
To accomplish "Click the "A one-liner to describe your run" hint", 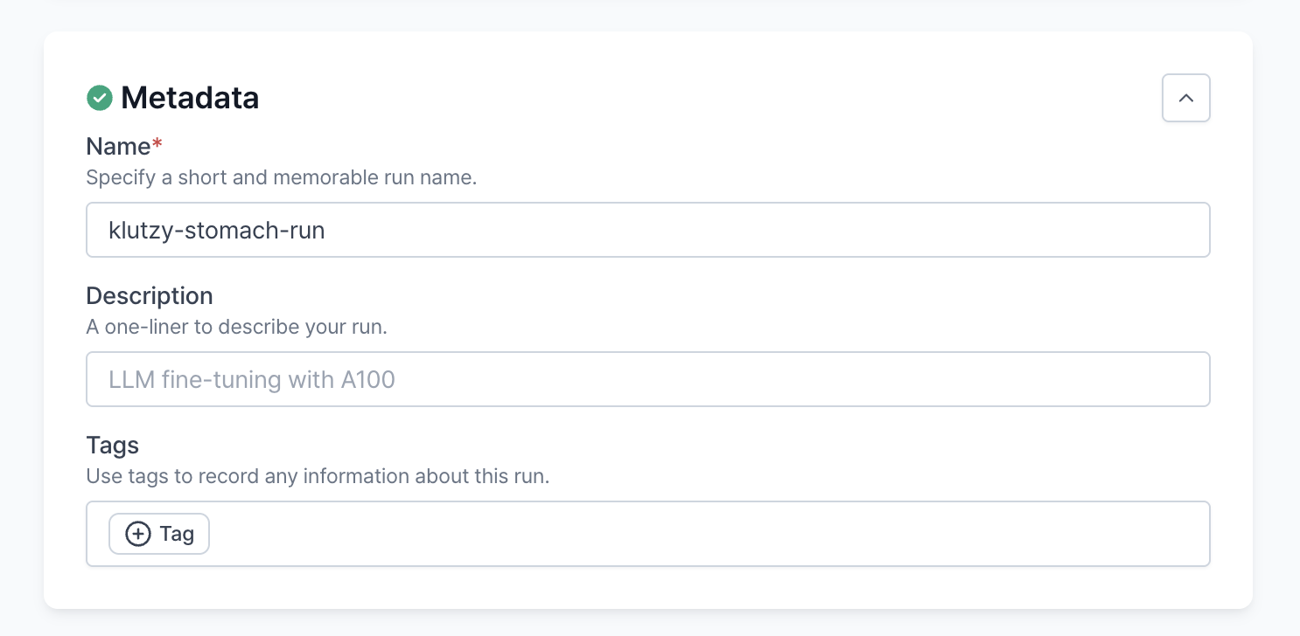I will pos(236,328).
